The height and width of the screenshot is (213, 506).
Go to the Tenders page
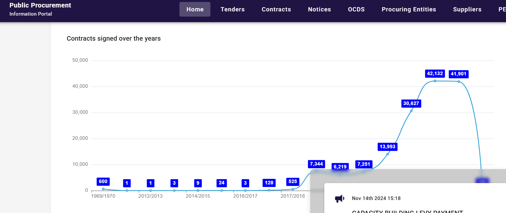point(233,9)
